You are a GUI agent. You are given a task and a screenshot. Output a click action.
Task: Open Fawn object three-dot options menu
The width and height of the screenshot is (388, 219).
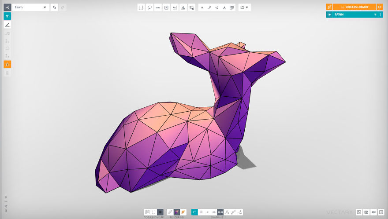point(380,15)
